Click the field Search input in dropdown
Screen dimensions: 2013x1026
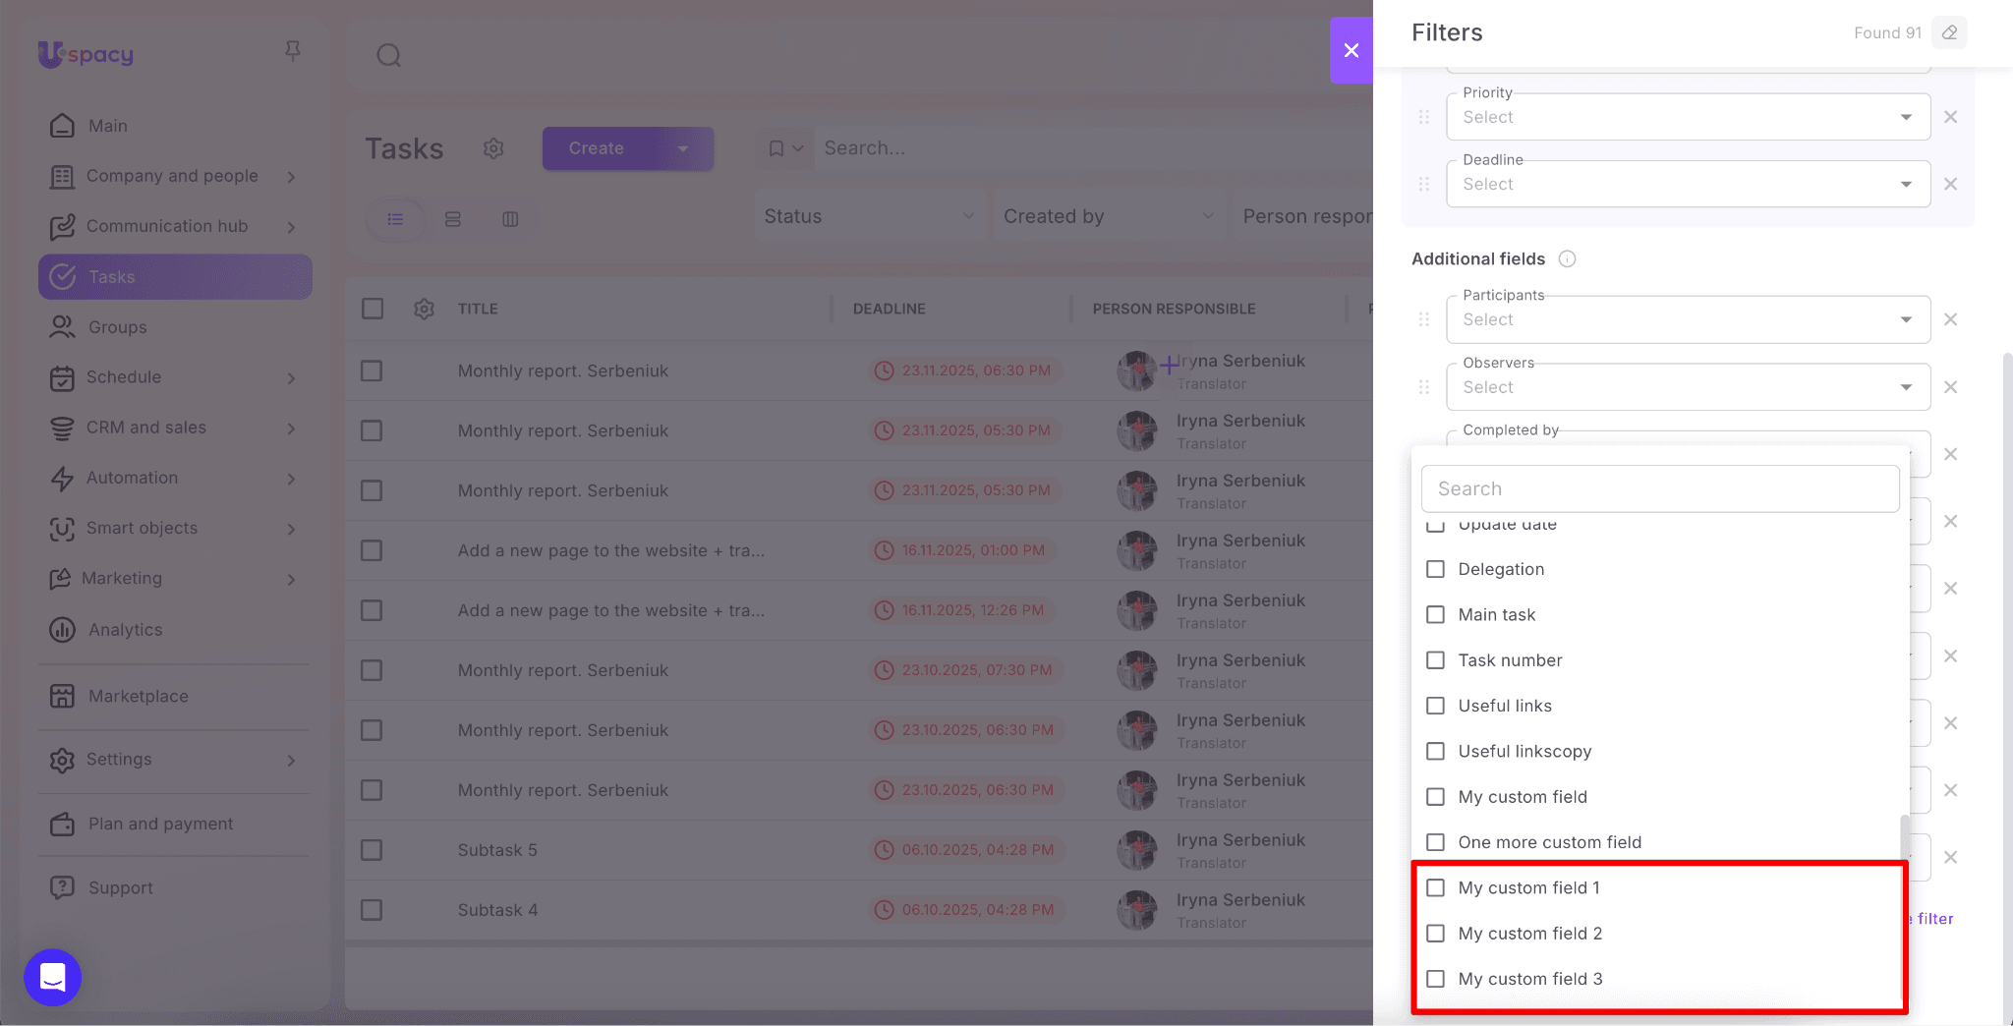[1659, 488]
